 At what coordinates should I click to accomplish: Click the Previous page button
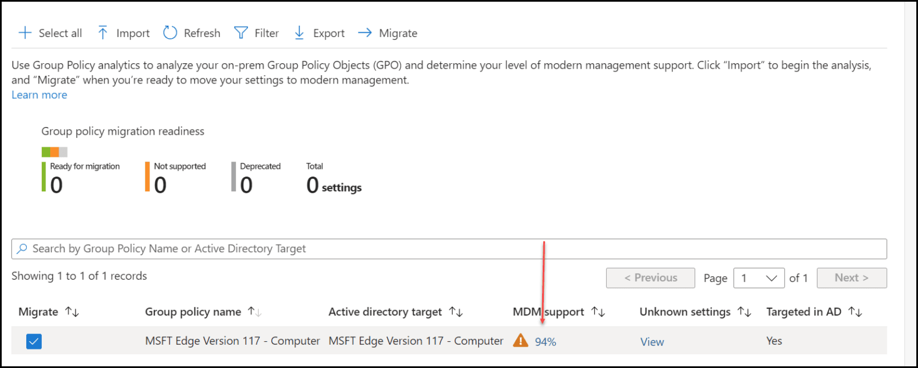650,278
